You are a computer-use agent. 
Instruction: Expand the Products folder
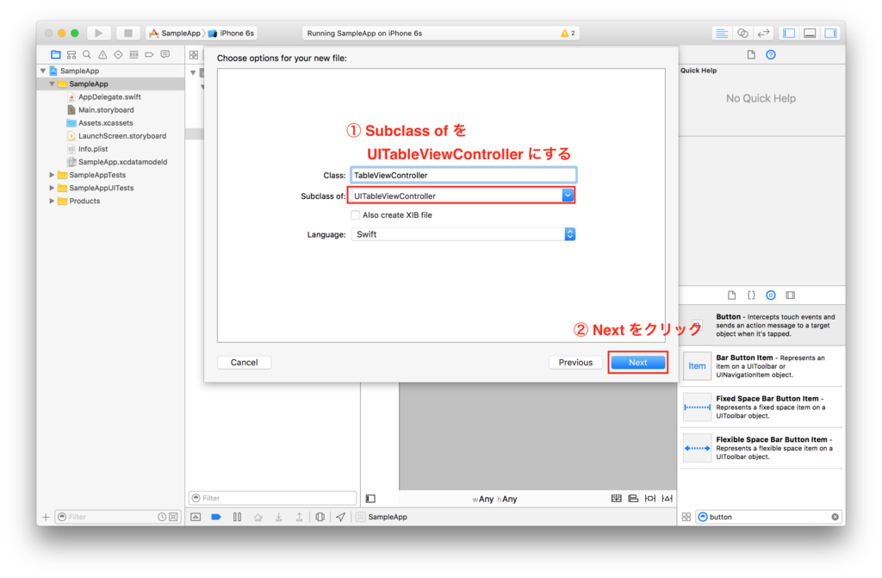click(x=53, y=201)
